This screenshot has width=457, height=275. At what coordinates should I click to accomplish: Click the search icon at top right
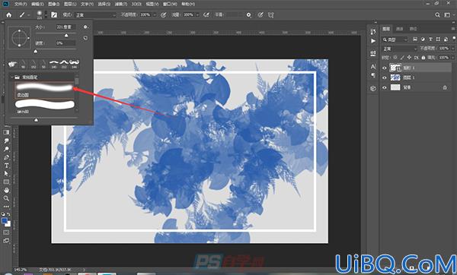(437, 15)
